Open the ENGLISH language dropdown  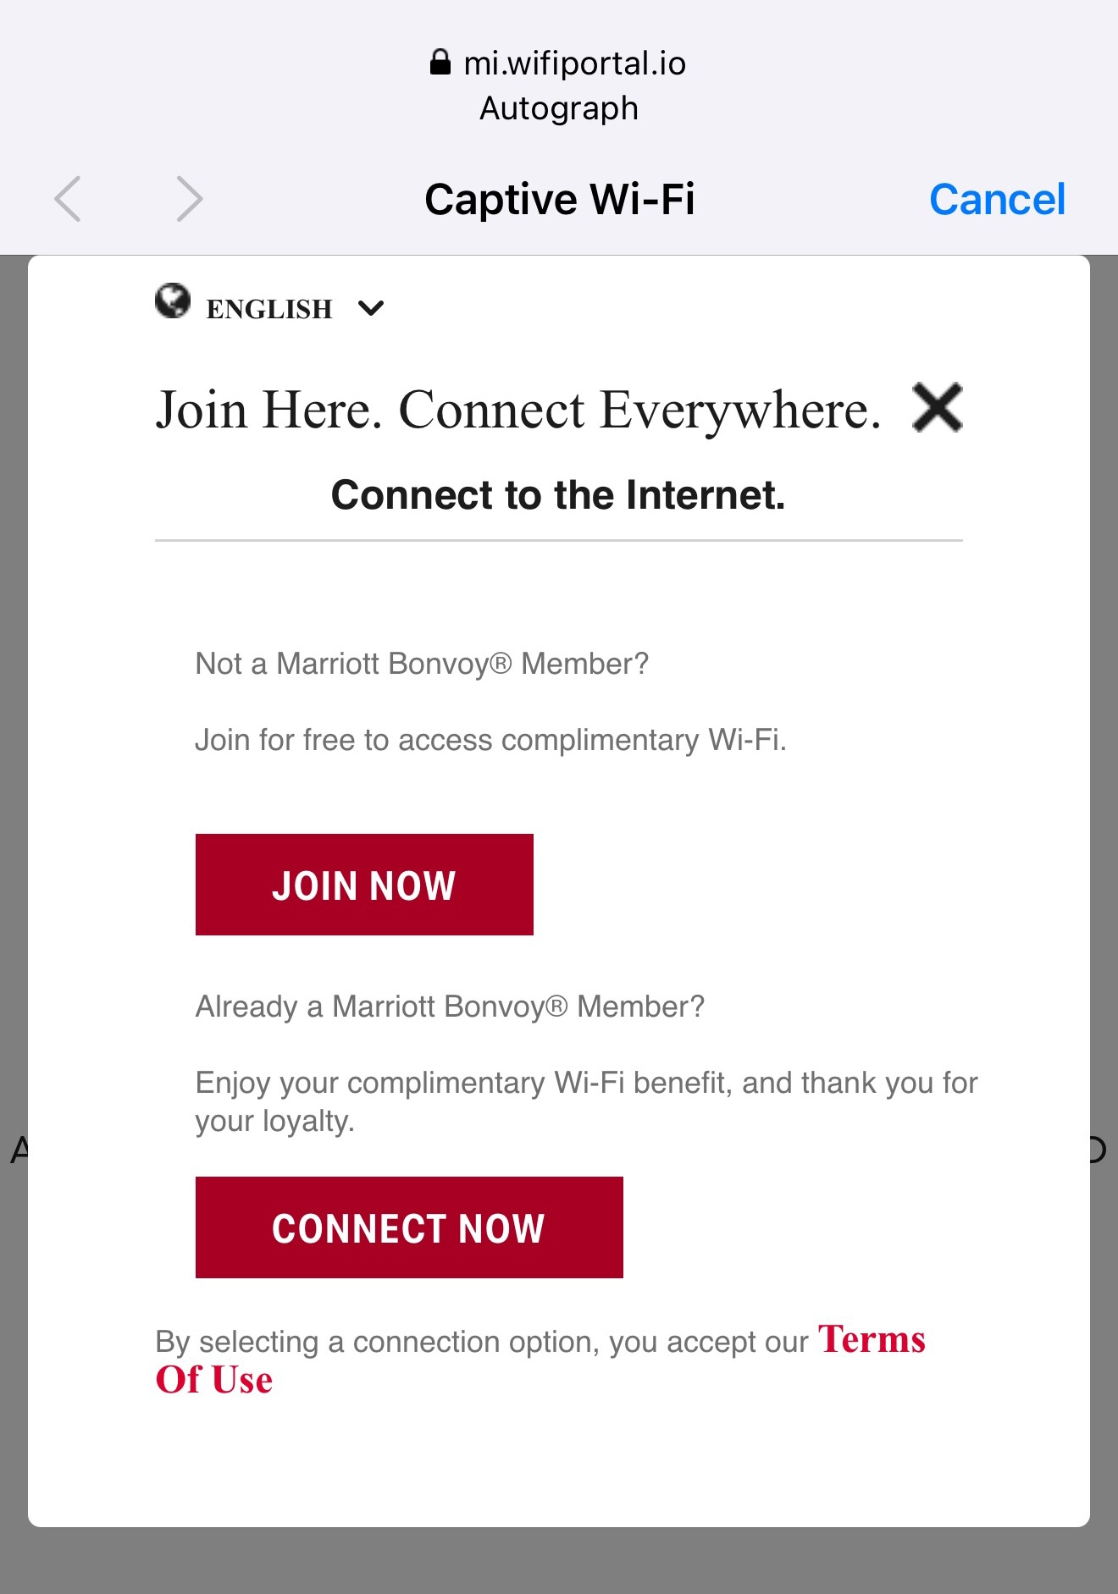(x=269, y=309)
